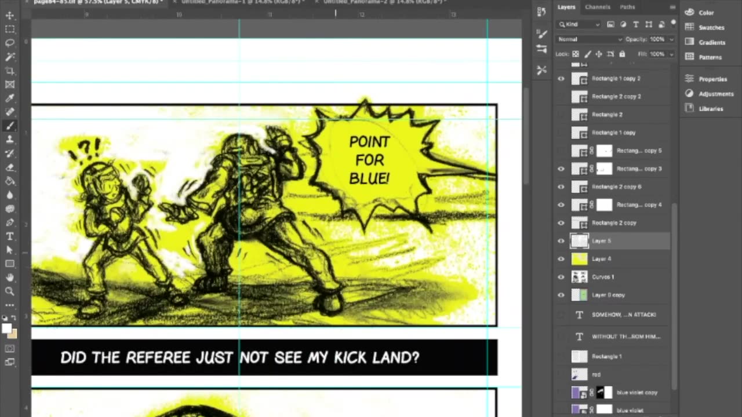
Task: Switch to the Channels tab
Action: point(597,7)
